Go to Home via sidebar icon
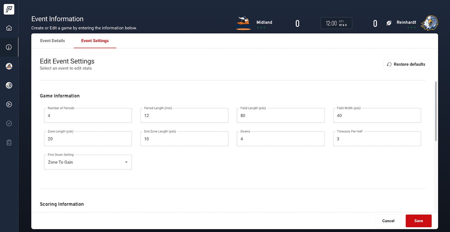The image size is (450, 232). [9, 28]
